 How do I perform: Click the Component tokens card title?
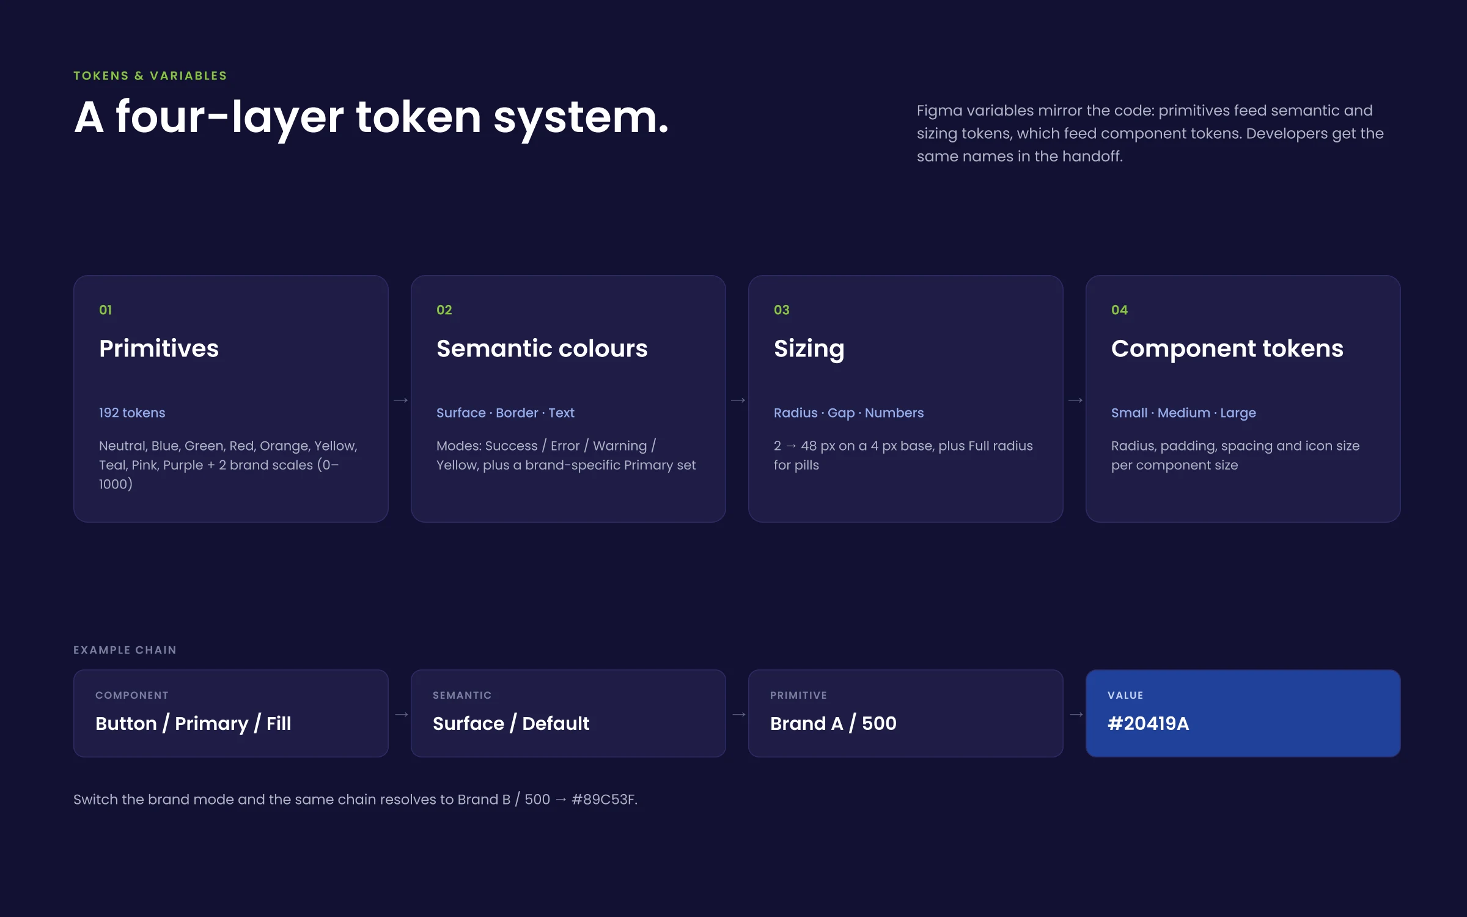(1227, 349)
